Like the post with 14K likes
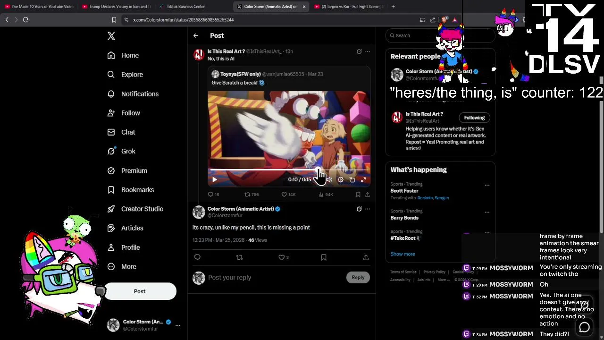 (288, 194)
